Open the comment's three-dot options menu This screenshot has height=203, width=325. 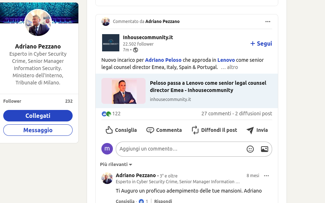pyautogui.click(x=266, y=176)
